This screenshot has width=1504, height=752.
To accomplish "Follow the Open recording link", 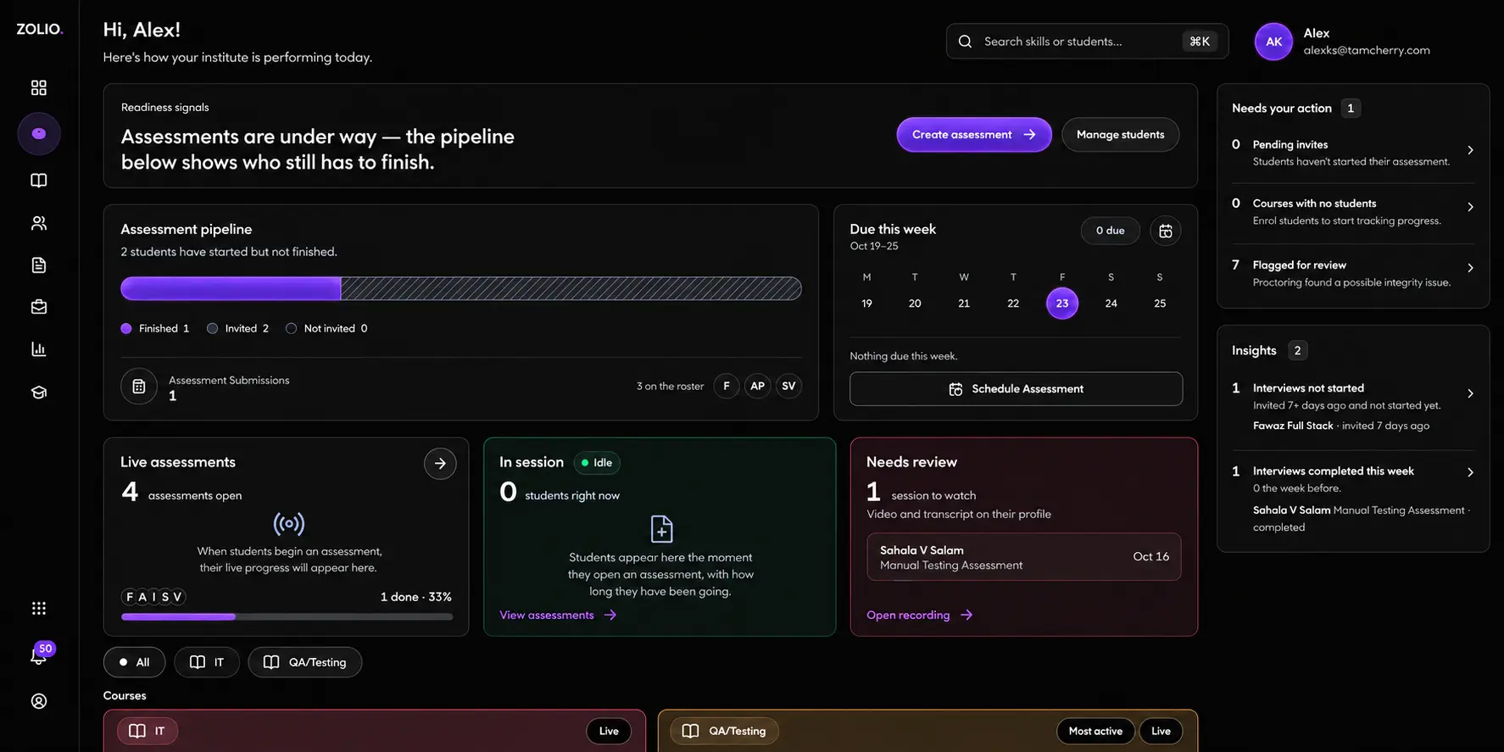I will coord(919,615).
